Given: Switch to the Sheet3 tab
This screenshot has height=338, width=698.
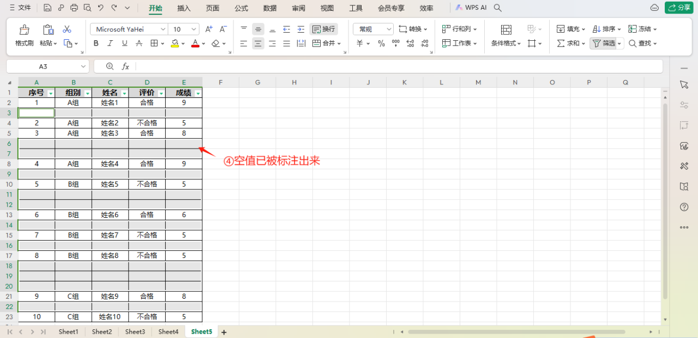Looking at the screenshot, I should tap(135, 331).
